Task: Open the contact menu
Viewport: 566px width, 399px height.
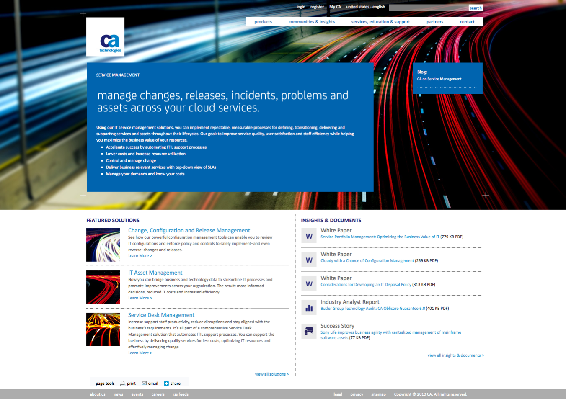Action: coord(467,22)
